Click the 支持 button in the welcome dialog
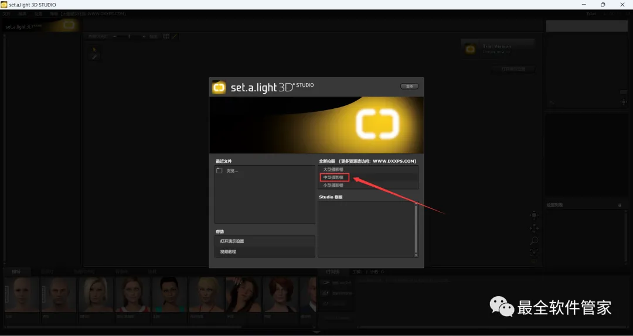 point(409,86)
